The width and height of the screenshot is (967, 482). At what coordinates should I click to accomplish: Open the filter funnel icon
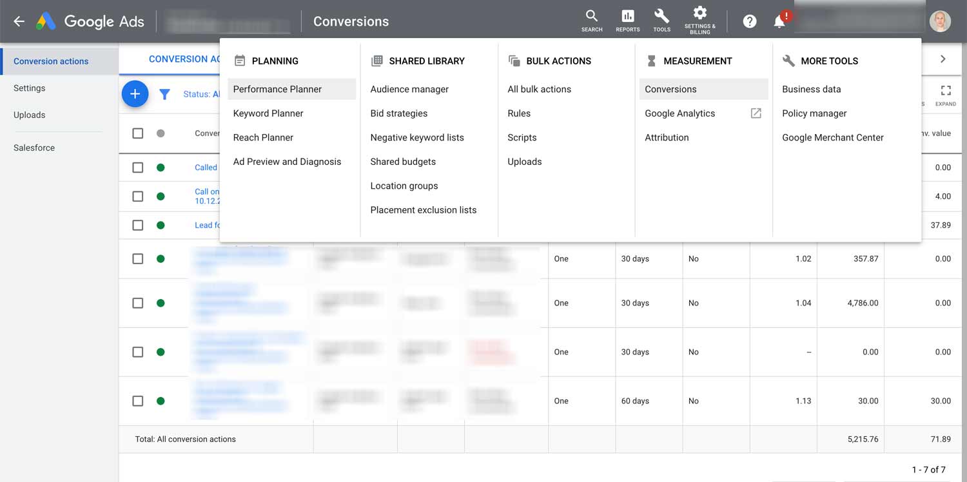tap(165, 93)
